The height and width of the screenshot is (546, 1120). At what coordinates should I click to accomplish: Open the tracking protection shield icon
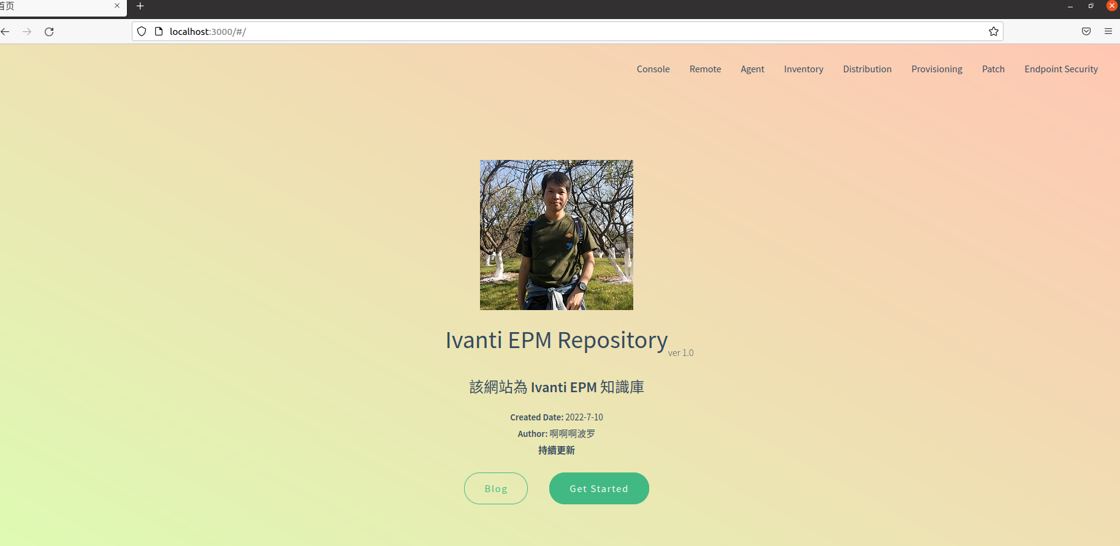coord(142,31)
